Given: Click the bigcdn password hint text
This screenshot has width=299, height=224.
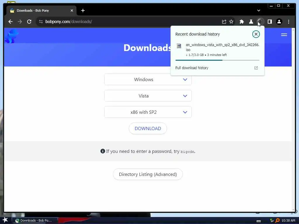Looking at the screenshot, I should click(187, 152).
